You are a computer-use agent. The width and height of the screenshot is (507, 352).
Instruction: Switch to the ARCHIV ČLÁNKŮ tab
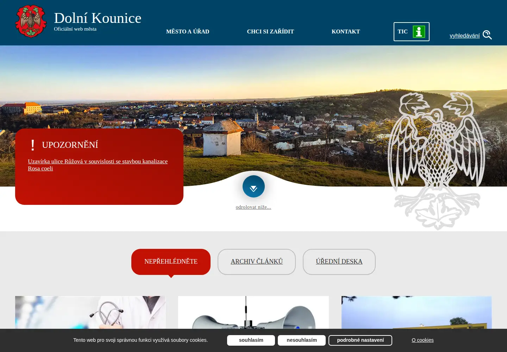tap(257, 262)
